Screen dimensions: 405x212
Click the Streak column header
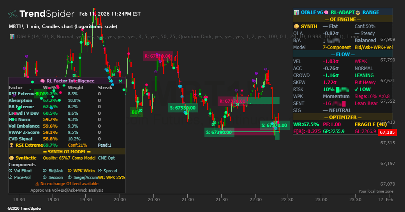(x=105, y=88)
